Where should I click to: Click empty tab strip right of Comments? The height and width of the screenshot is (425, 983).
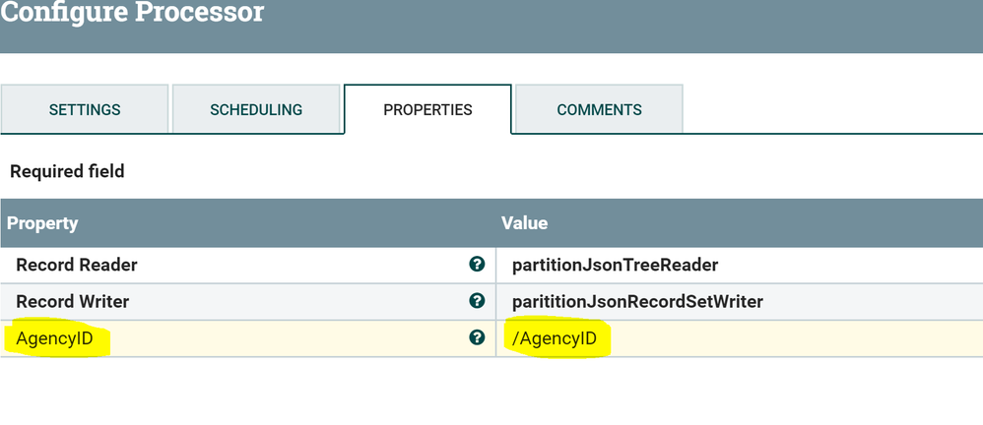coord(827,109)
